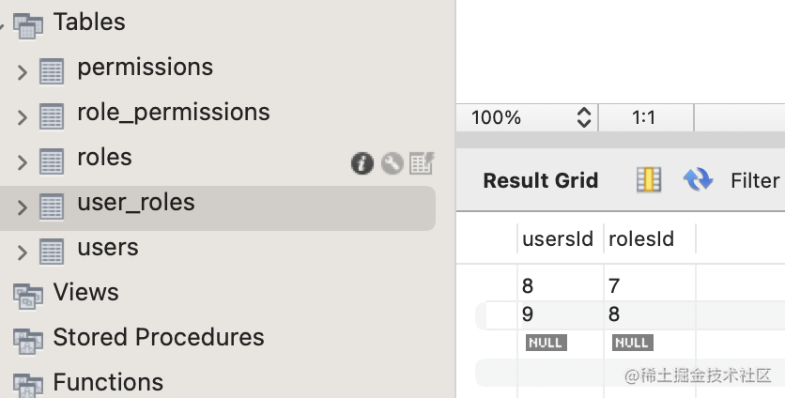Click the wrench icon to alter user_roles

tap(392, 164)
